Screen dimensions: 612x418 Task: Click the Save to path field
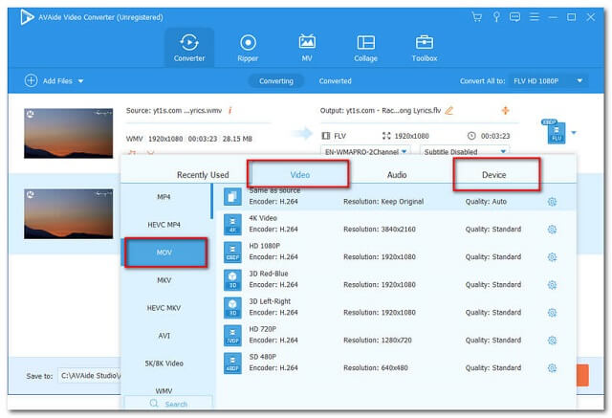click(91, 376)
